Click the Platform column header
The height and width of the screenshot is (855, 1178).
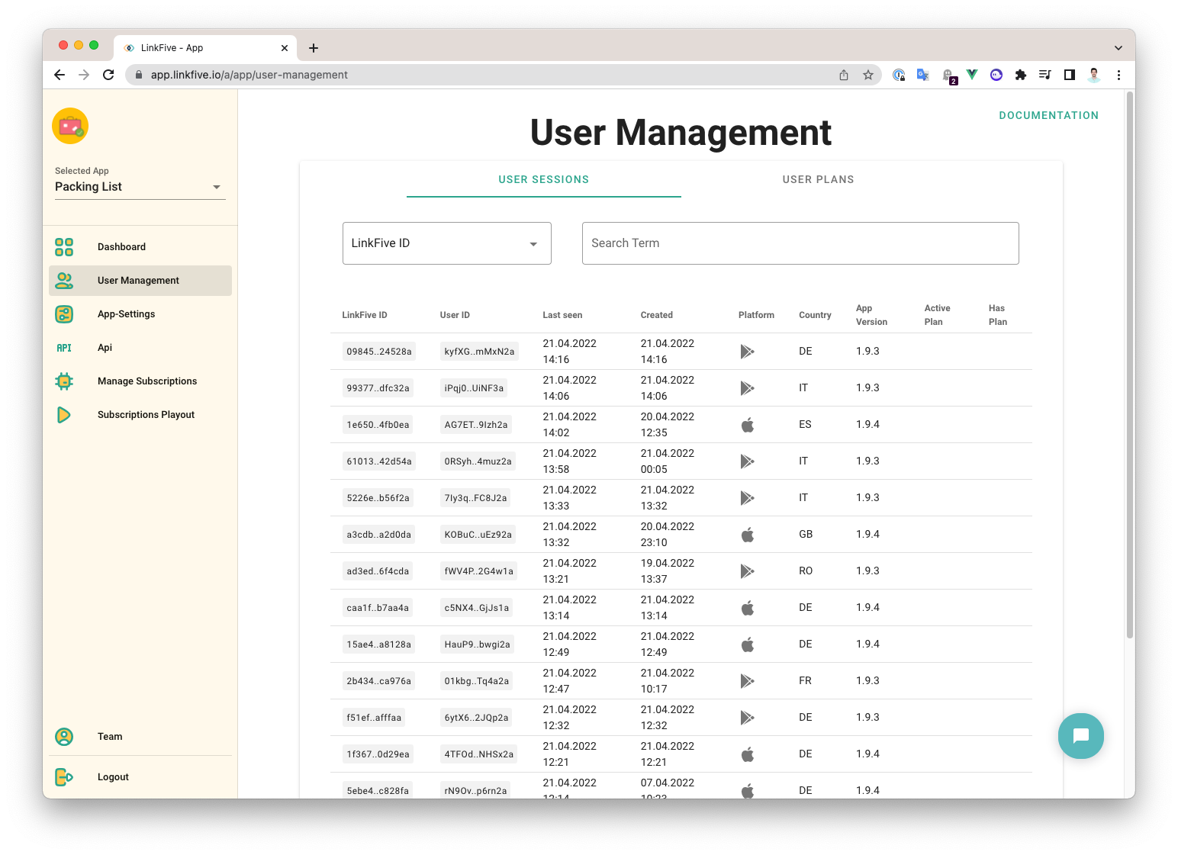[x=756, y=315]
